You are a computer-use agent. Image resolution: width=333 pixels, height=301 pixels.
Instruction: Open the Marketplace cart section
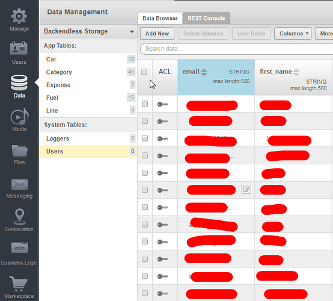click(x=19, y=287)
